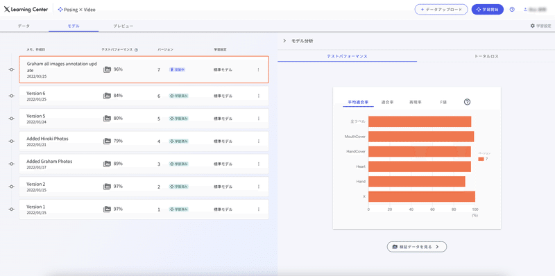The image size is (555, 276).
Task: Click the image folder icon in the Version 1 row
Action: click(x=107, y=209)
